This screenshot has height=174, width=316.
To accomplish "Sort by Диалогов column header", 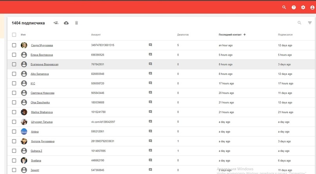I will coord(183,35).
